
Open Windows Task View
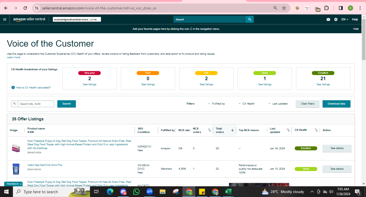click(96, 192)
